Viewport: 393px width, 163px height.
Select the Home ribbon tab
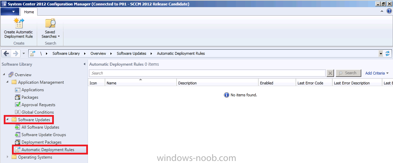pos(29,12)
